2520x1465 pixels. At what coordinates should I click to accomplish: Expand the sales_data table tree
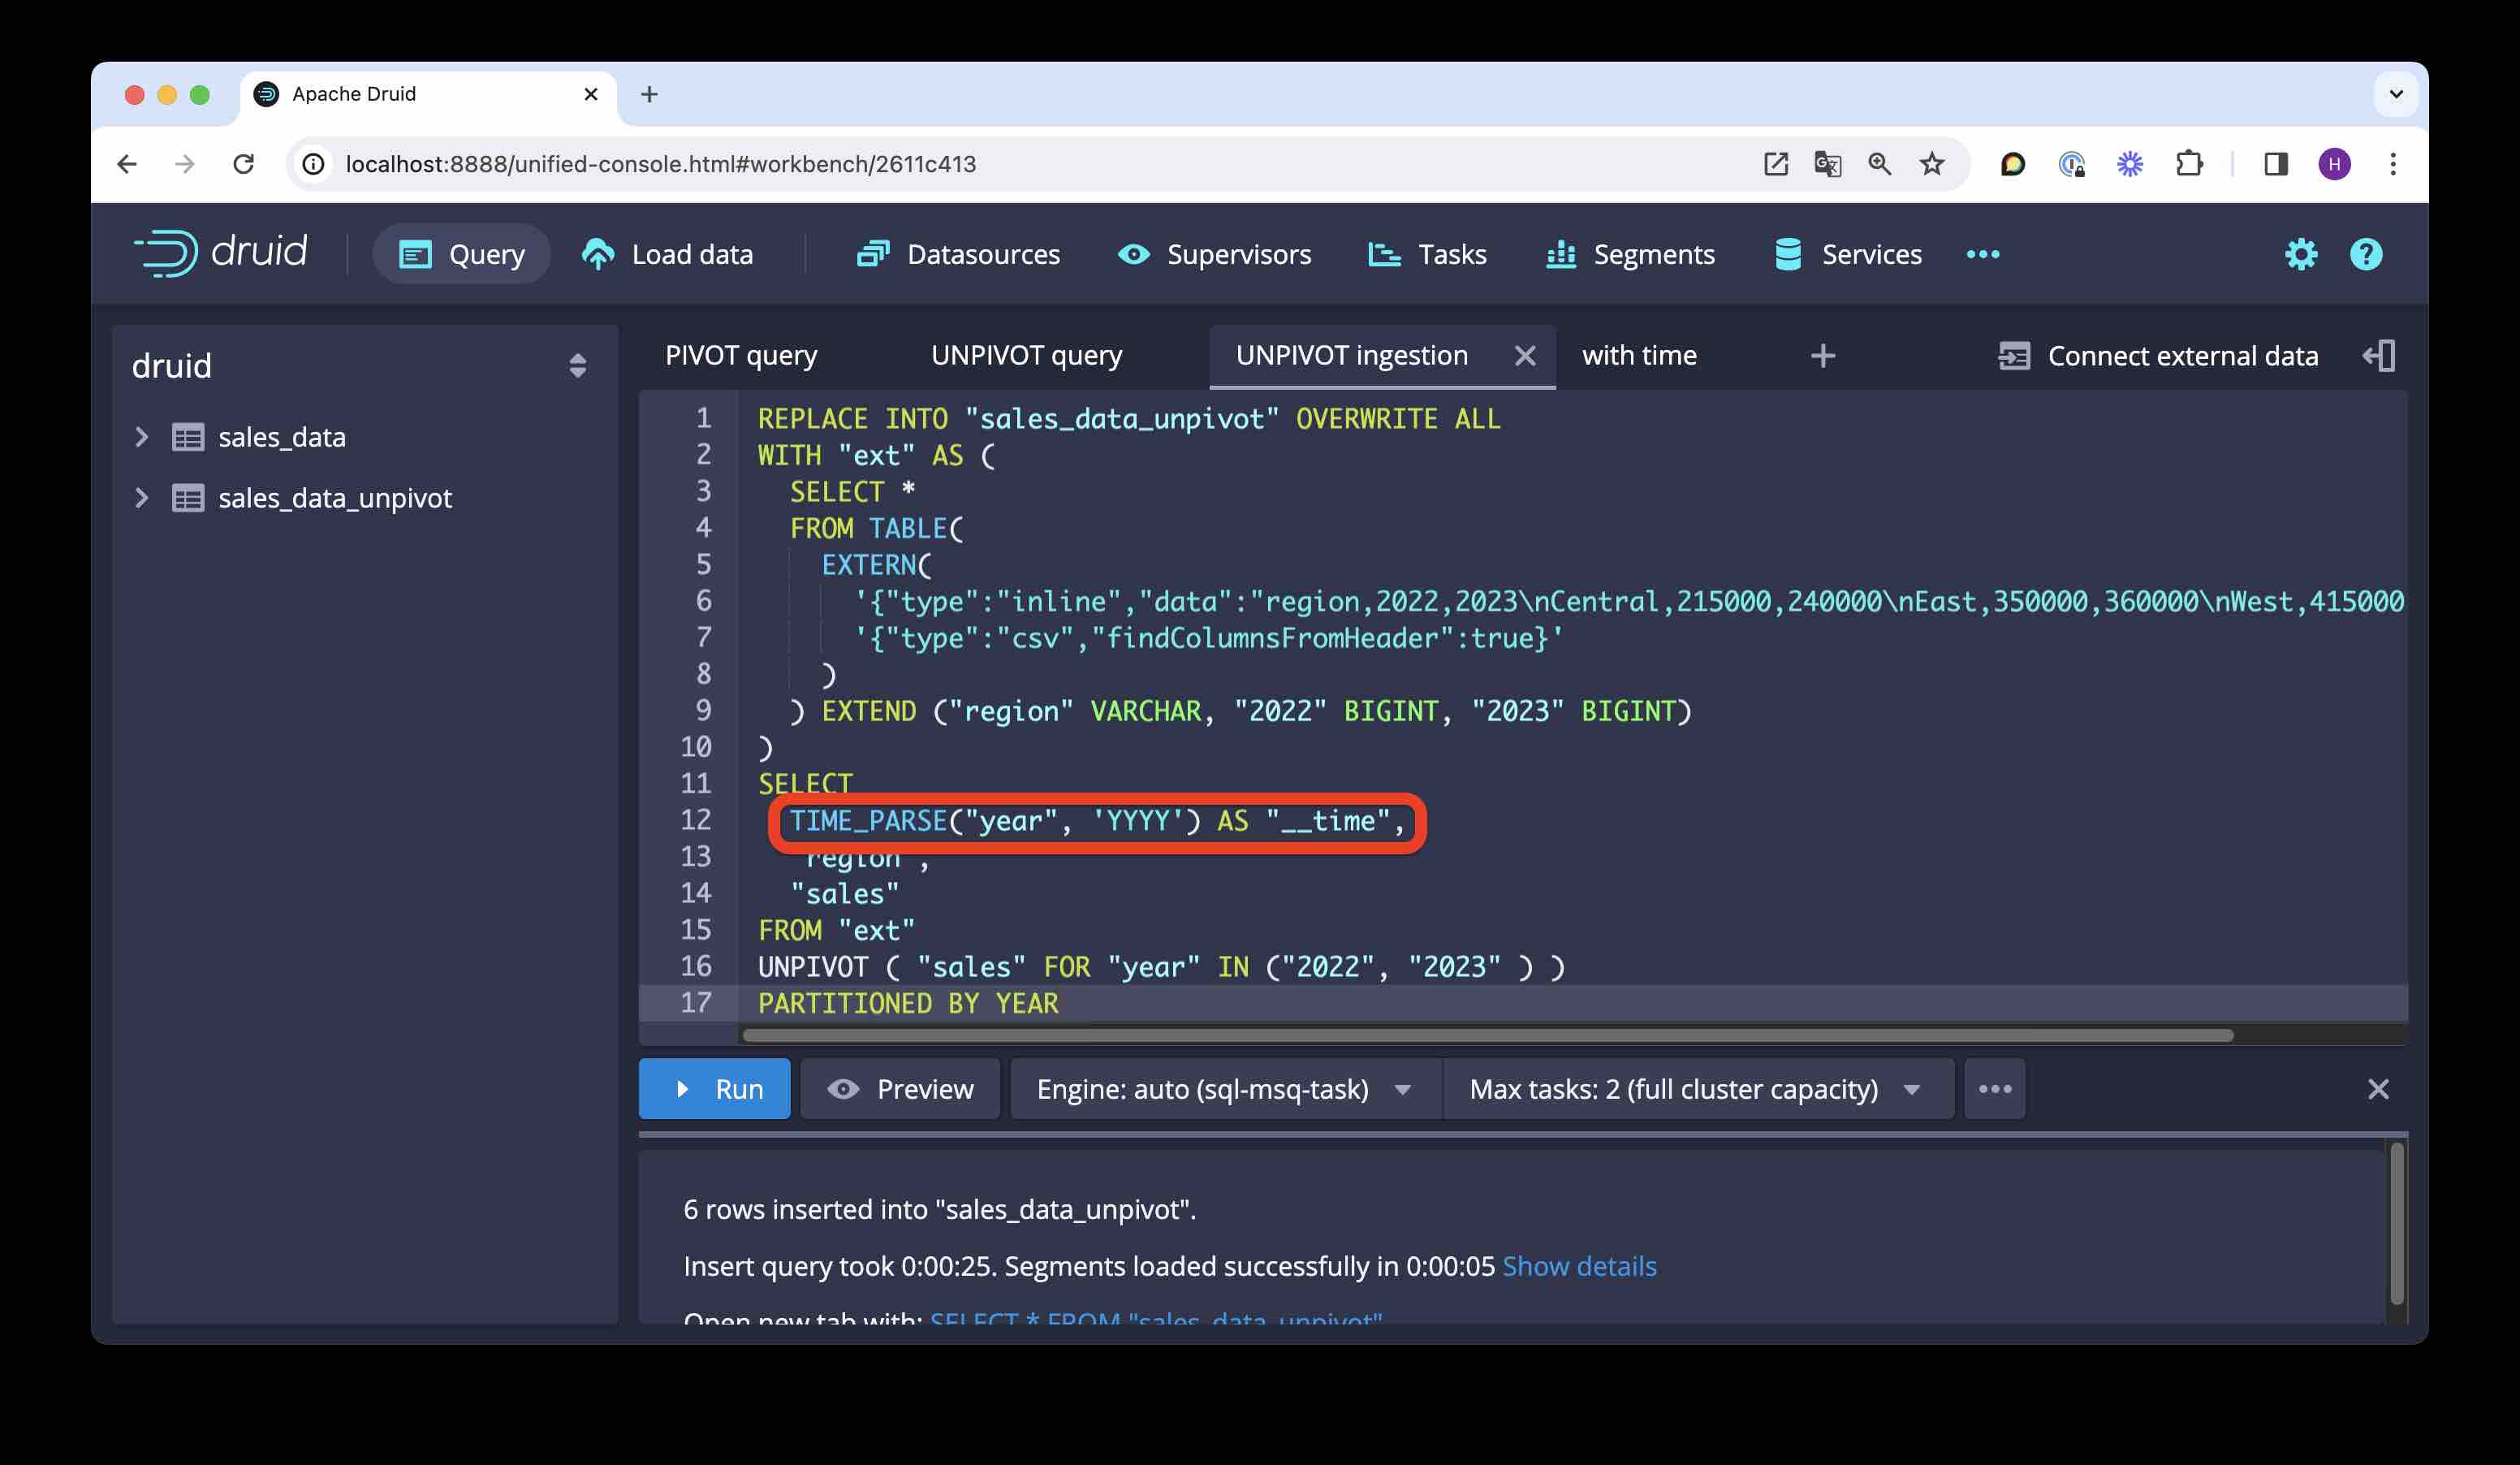142,437
